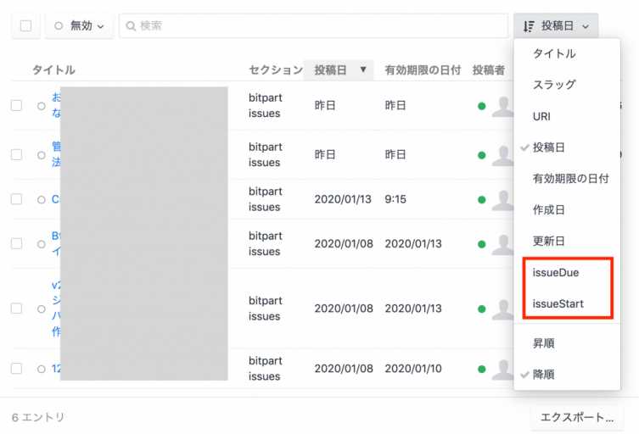The height and width of the screenshot is (434, 639).
Task: Click the 有効期限の日付 column header
Action: (422, 70)
